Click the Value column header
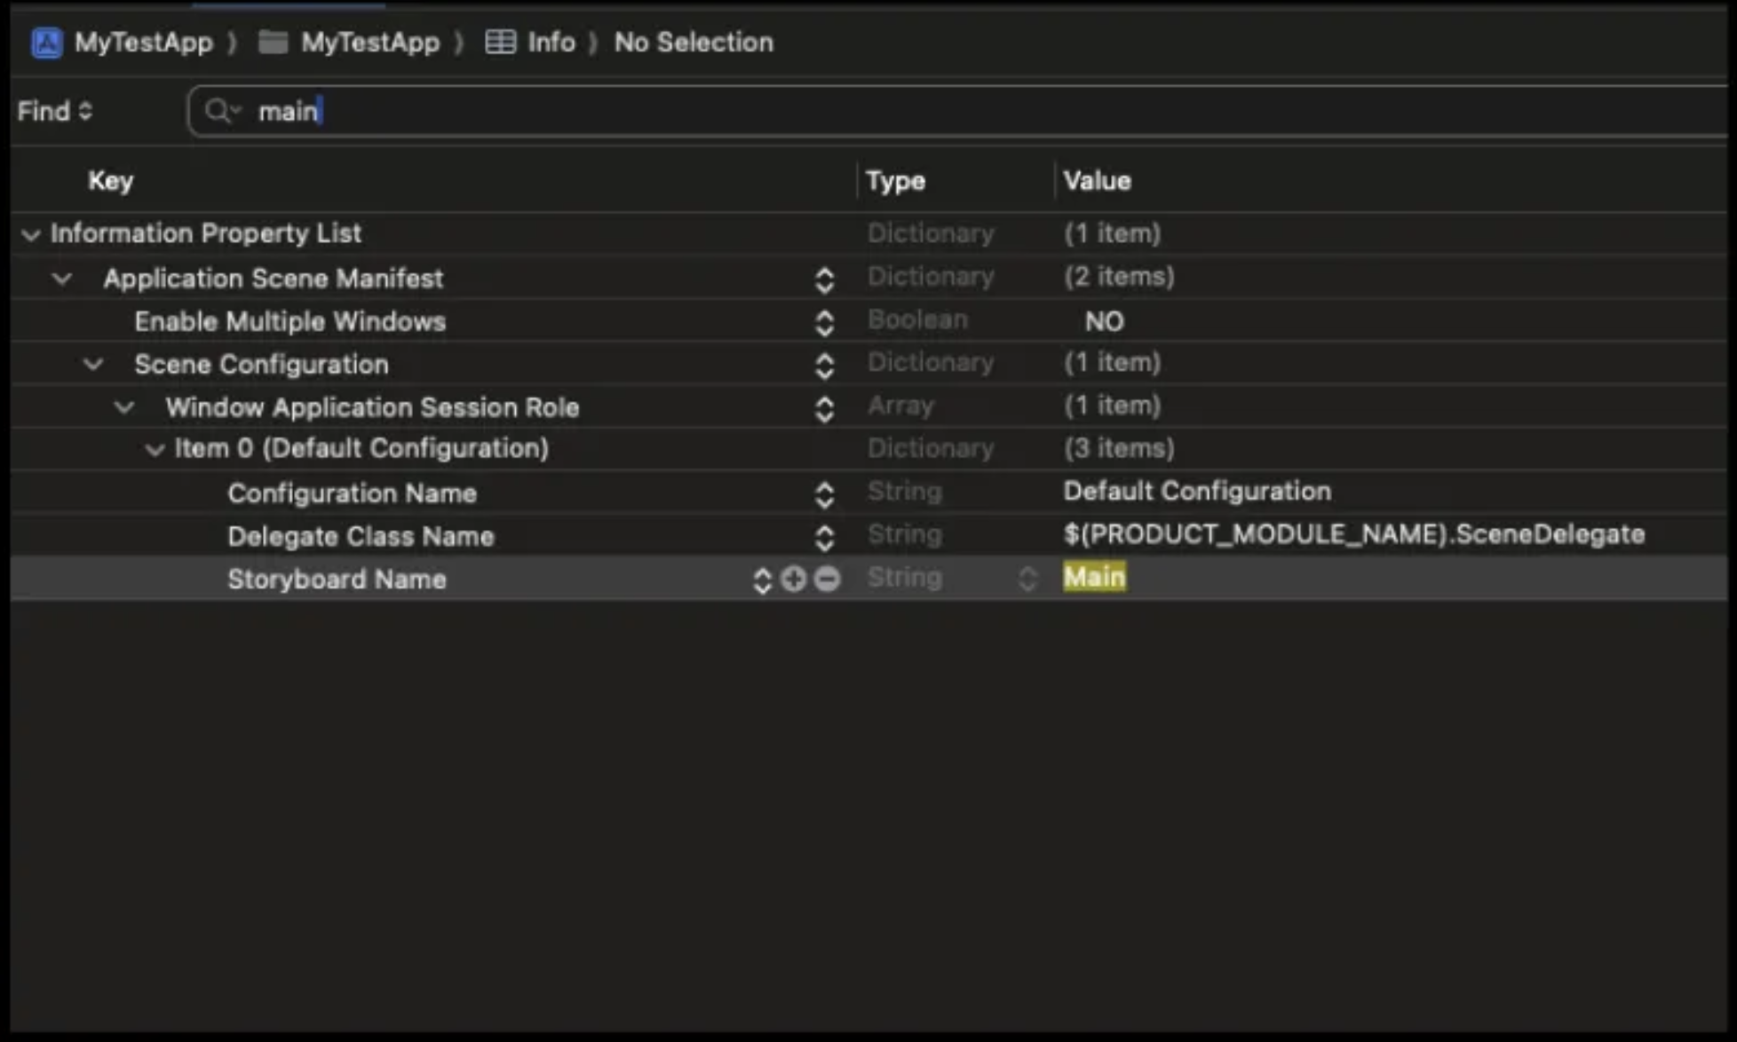The width and height of the screenshot is (1737, 1042). (x=1098, y=181)
